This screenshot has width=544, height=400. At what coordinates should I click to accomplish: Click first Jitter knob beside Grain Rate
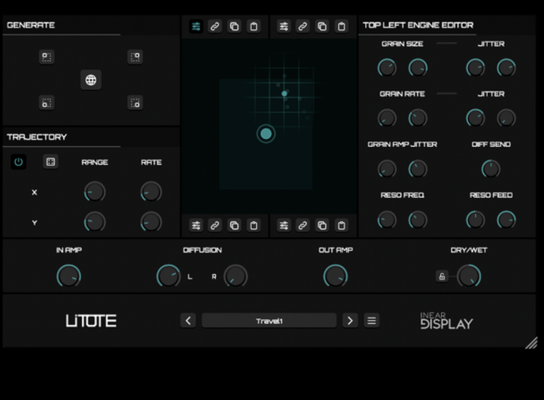click(476, 118)
